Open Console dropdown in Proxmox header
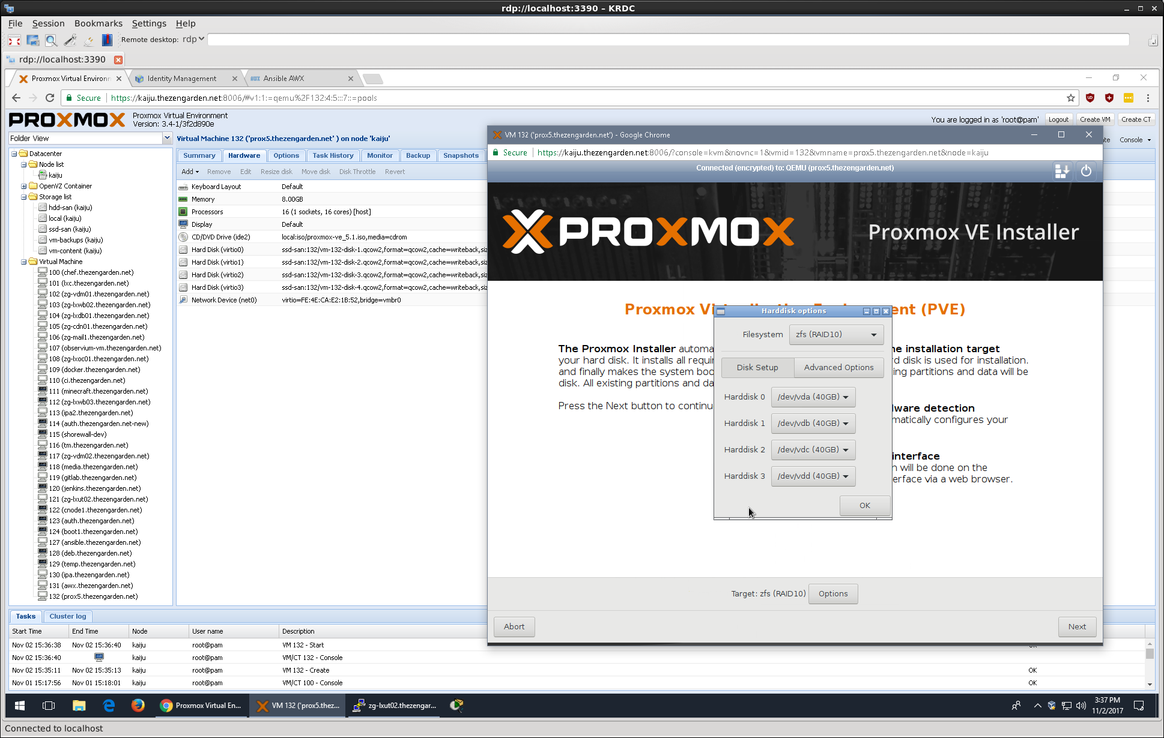The height and width of the screenshot is (738, 1164). [x=1135, y=140]
